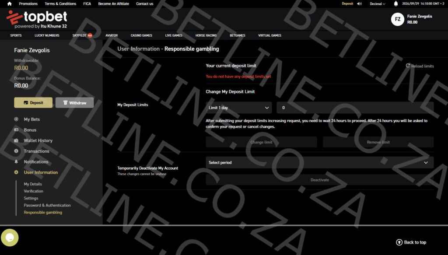Open Wallet History in the sidebar
This screenshot has height=255, width=448.
(38, 140)
